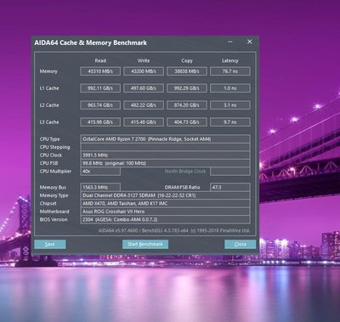Click the L3 Cache Latency box

(x=230, y=122)
